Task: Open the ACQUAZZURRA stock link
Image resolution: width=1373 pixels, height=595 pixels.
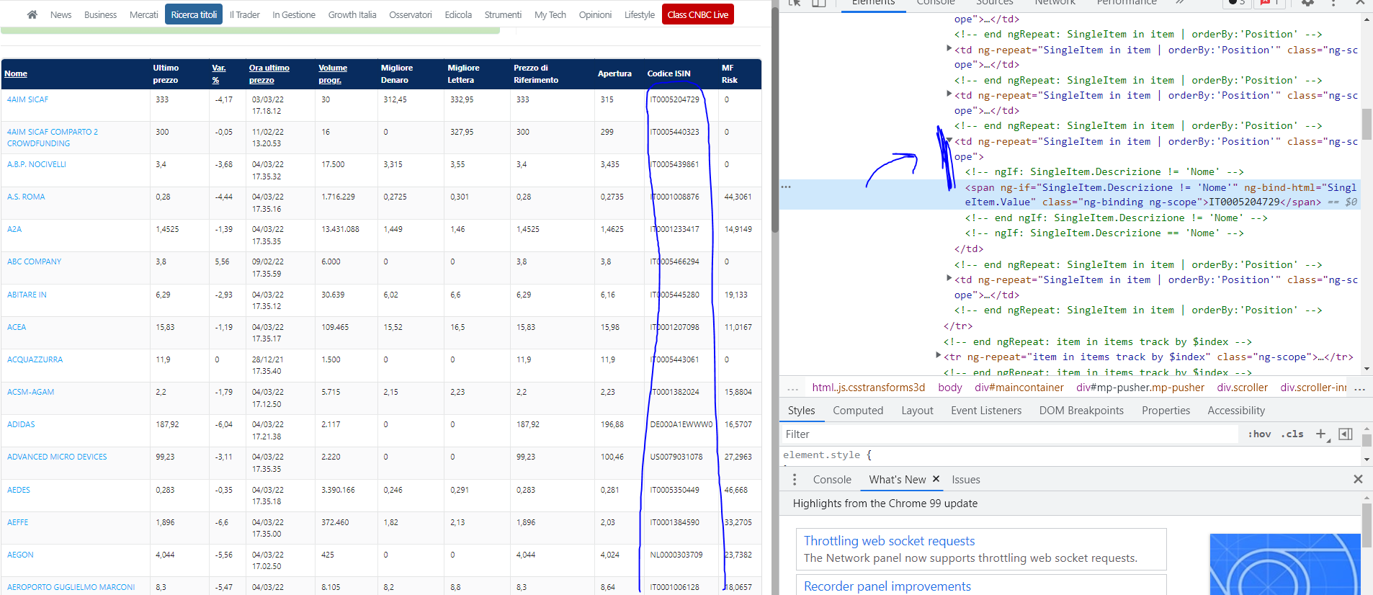Action: 35,359
